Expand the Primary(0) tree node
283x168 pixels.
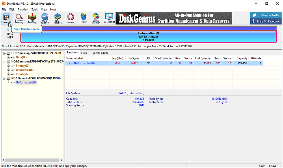point(8,66)
